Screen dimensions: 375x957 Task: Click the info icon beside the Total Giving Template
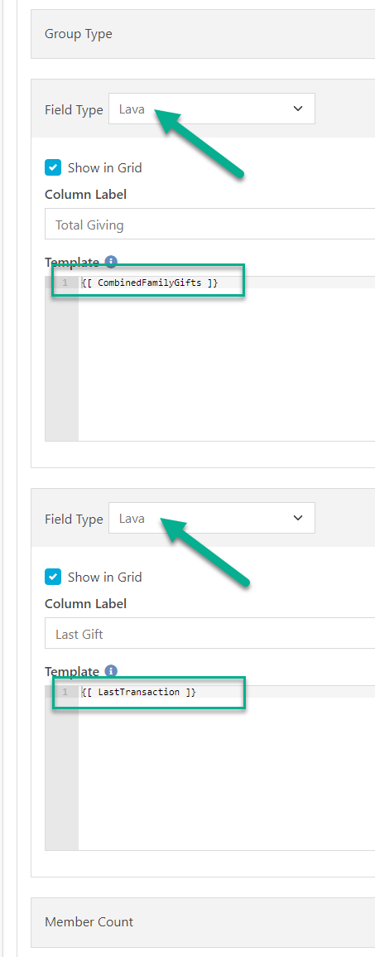(110, 262)
